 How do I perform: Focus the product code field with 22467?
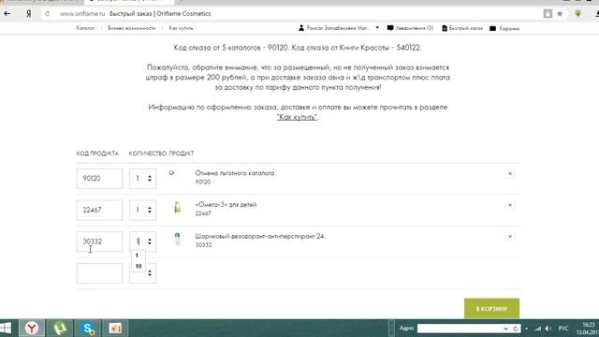[x=100, y=210]
